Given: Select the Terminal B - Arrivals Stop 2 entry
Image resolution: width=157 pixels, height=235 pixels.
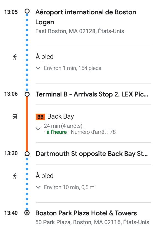Looking at the screenshot, I should pos(92,94).
